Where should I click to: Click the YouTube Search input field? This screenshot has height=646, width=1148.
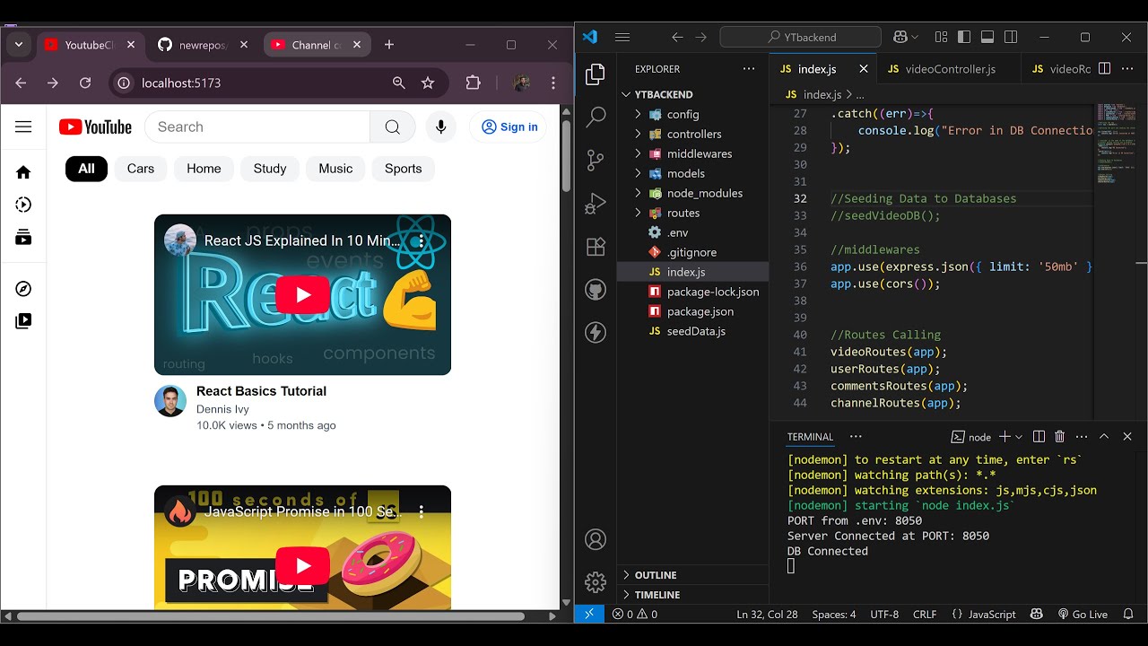tap(257, 127)
